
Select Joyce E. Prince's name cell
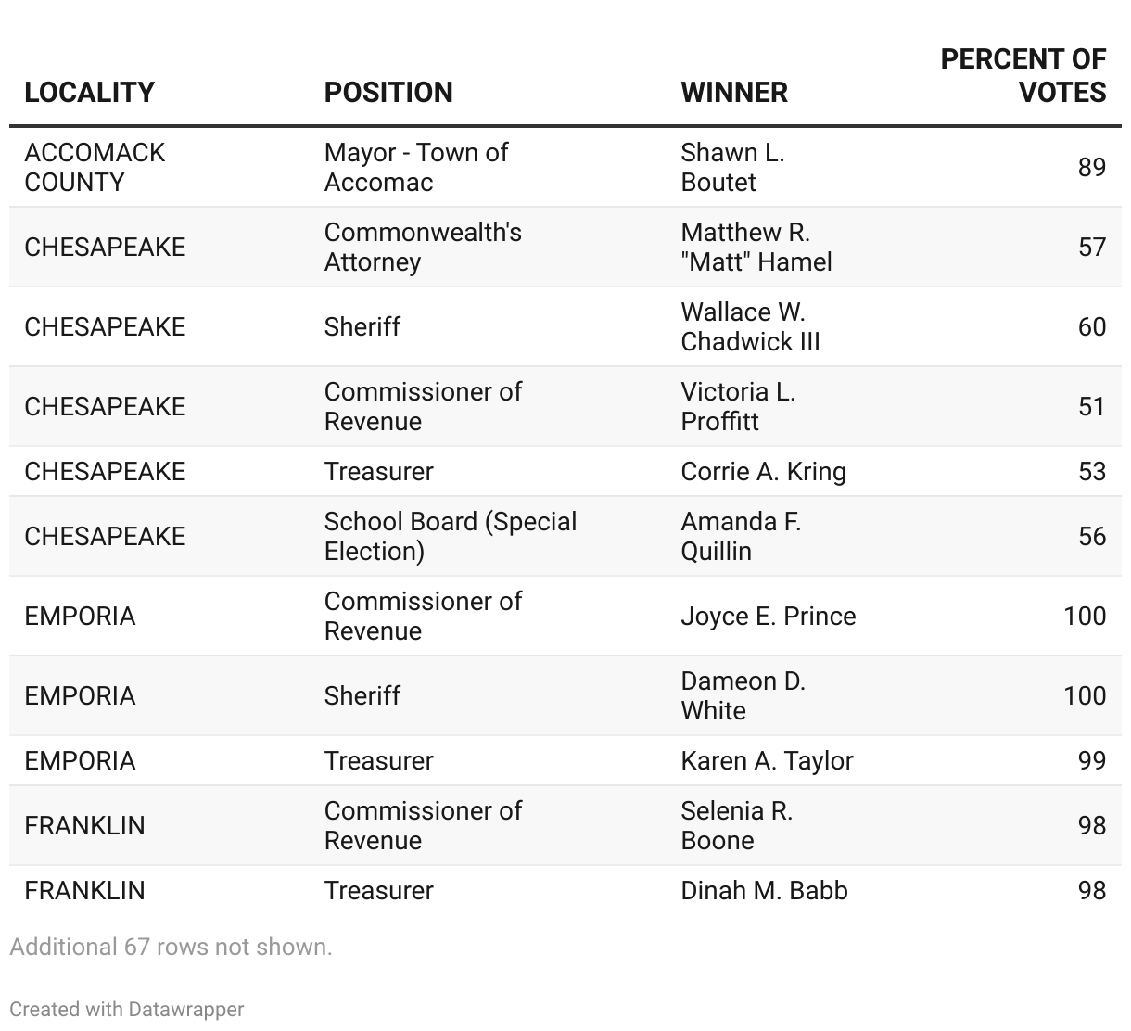pyautogui.click(x=768, y=616)
